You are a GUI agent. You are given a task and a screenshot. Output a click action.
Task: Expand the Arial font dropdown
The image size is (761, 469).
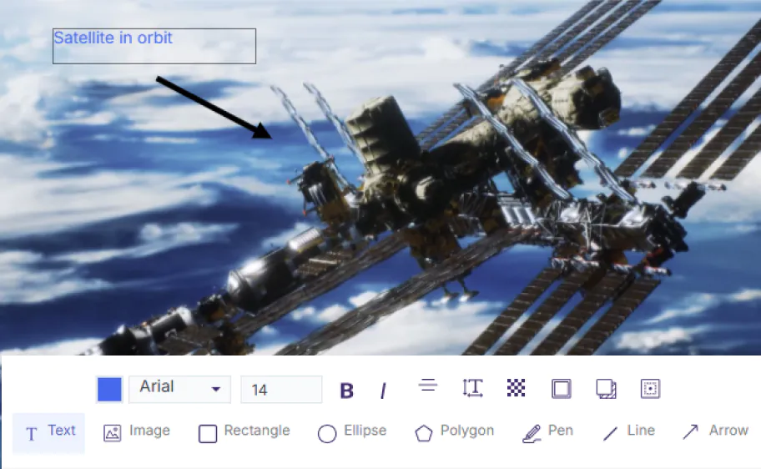pos(179,389)
